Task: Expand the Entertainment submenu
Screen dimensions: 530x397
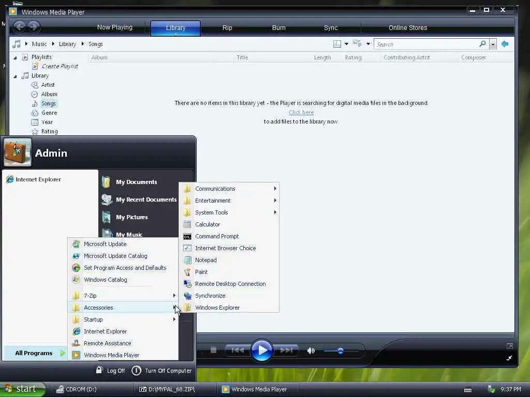Action: coord(229,200)
